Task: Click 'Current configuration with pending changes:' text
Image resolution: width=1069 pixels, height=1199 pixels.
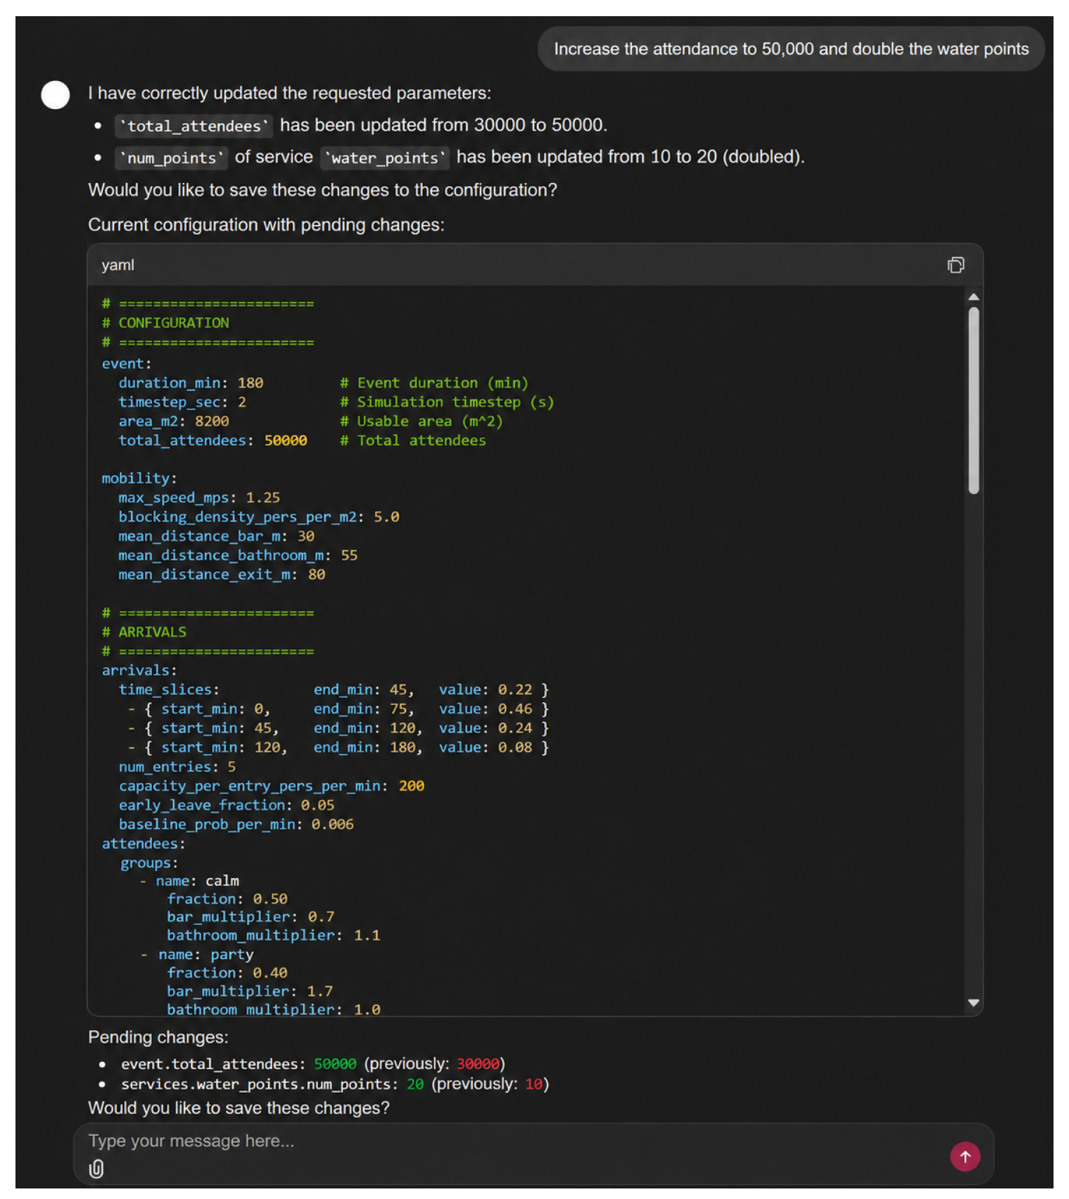Action: click(266, 225)
